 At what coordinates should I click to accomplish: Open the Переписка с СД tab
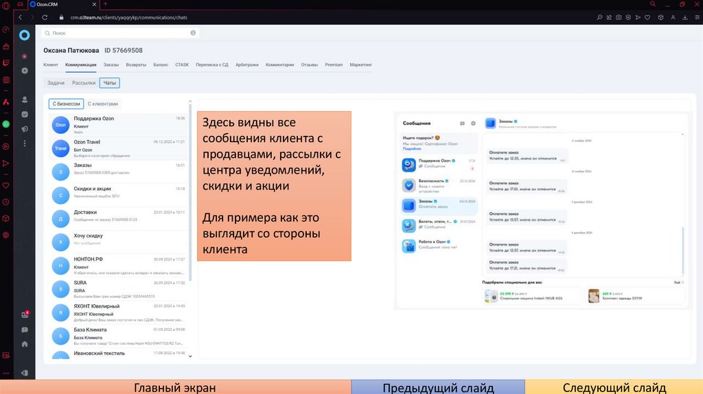[212, 65]
